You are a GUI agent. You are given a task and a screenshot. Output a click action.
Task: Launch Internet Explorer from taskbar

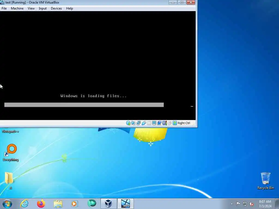pos(24,204)
